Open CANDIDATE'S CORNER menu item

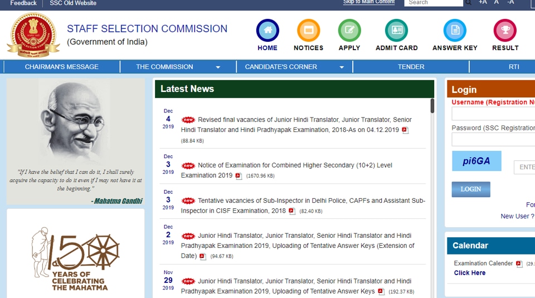coord(281,67)
